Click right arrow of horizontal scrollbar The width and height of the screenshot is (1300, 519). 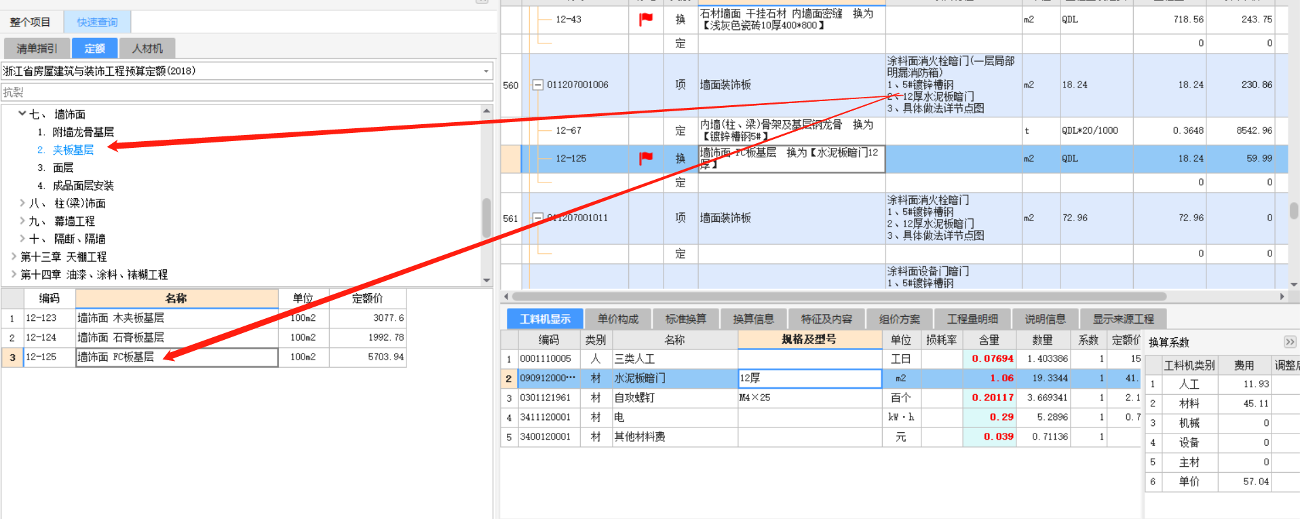[1282, 296]
